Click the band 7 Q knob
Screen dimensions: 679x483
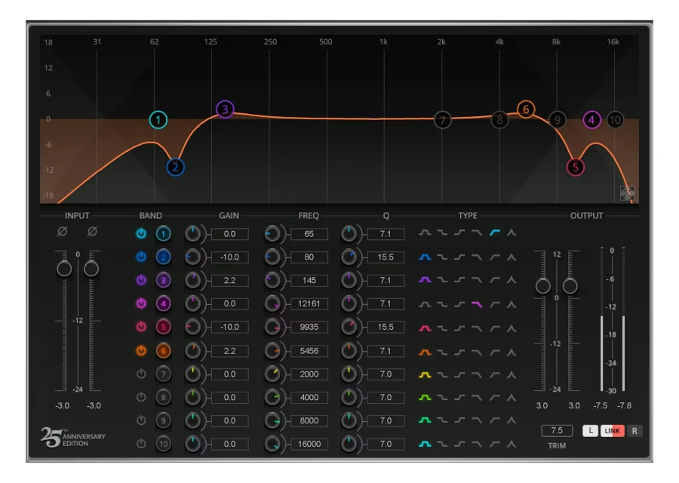click(x=349, y=374)
